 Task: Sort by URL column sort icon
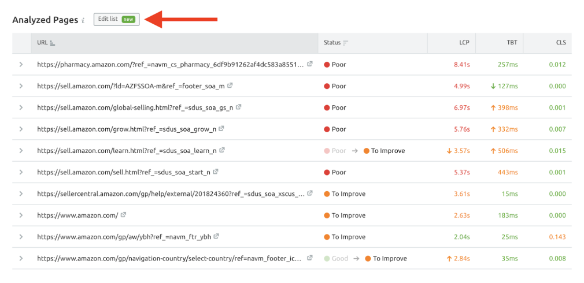53,43
